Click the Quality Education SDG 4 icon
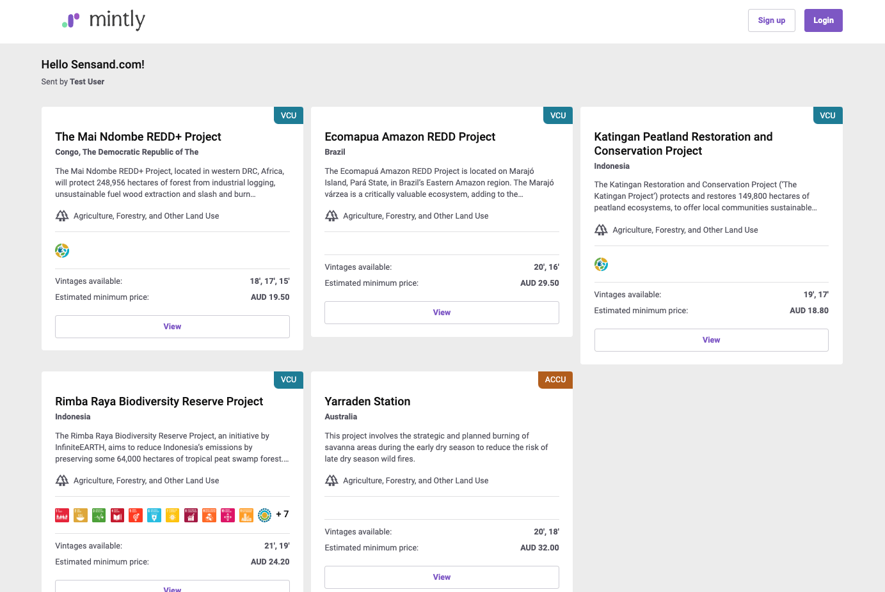 117,515
